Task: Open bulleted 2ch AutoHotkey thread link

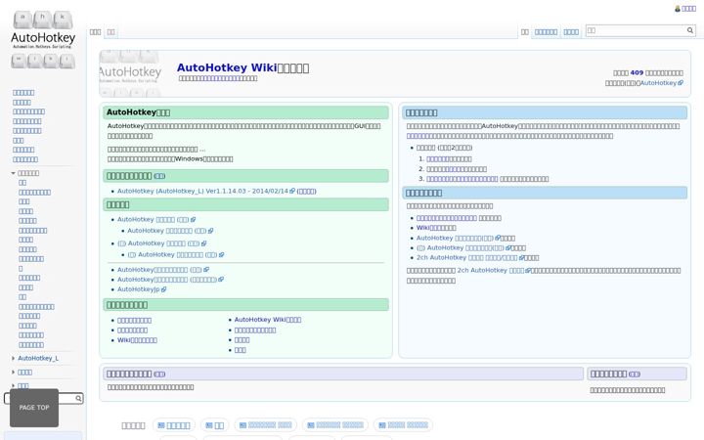Action: coord(467,258)
